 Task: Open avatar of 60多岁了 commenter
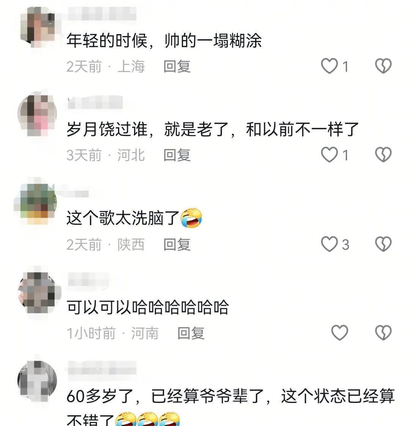(37, 381)
